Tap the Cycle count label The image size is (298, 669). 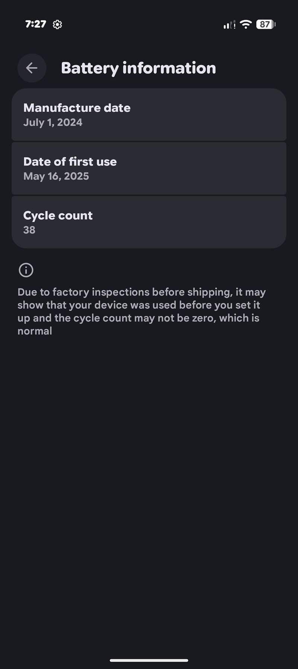pos(58,215)
